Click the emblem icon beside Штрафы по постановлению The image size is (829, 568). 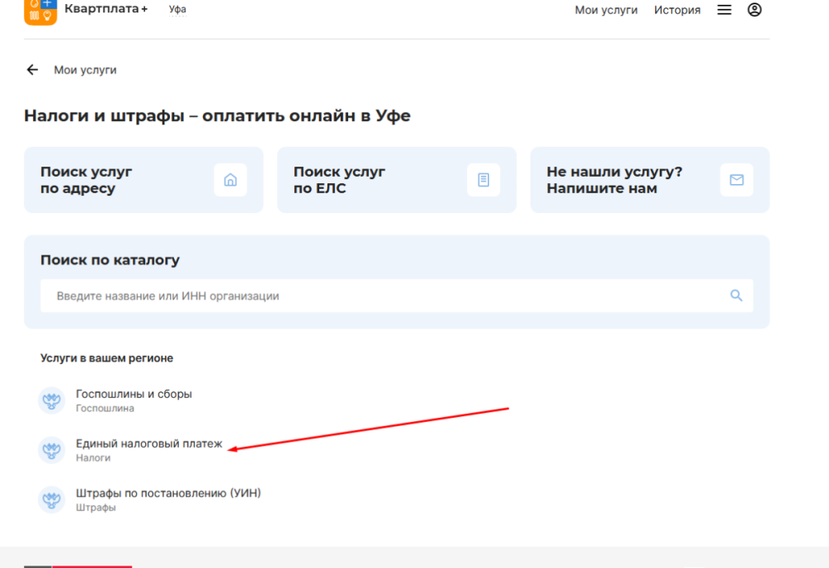click(x=52, y=500)
